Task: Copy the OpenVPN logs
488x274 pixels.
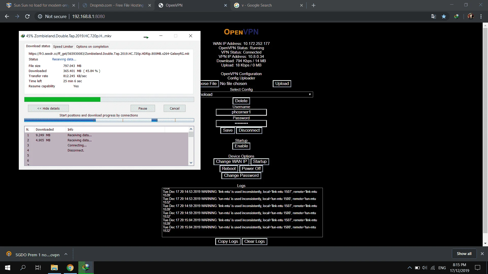Action: [228, 242]
